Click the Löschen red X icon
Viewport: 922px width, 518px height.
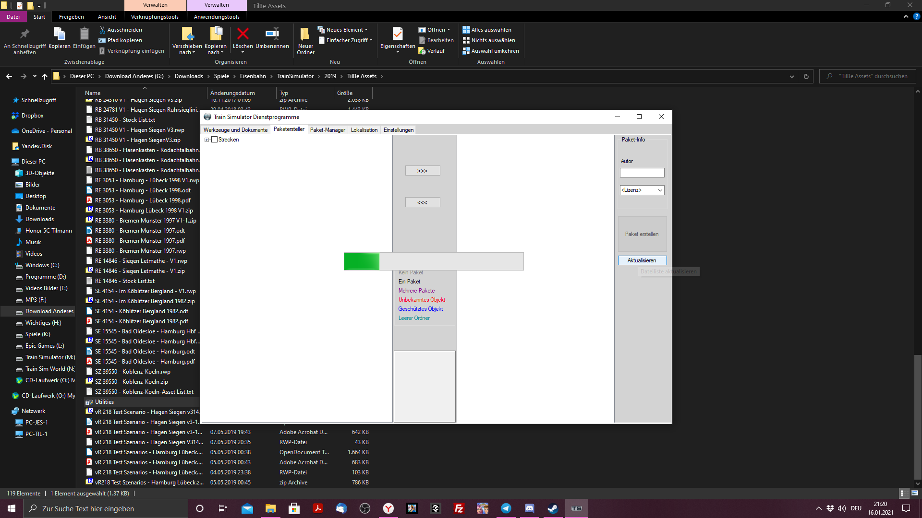tap(243, 34)
